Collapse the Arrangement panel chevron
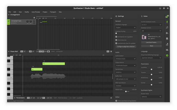This screenshot has width=177, height=110. pos(9,15)
